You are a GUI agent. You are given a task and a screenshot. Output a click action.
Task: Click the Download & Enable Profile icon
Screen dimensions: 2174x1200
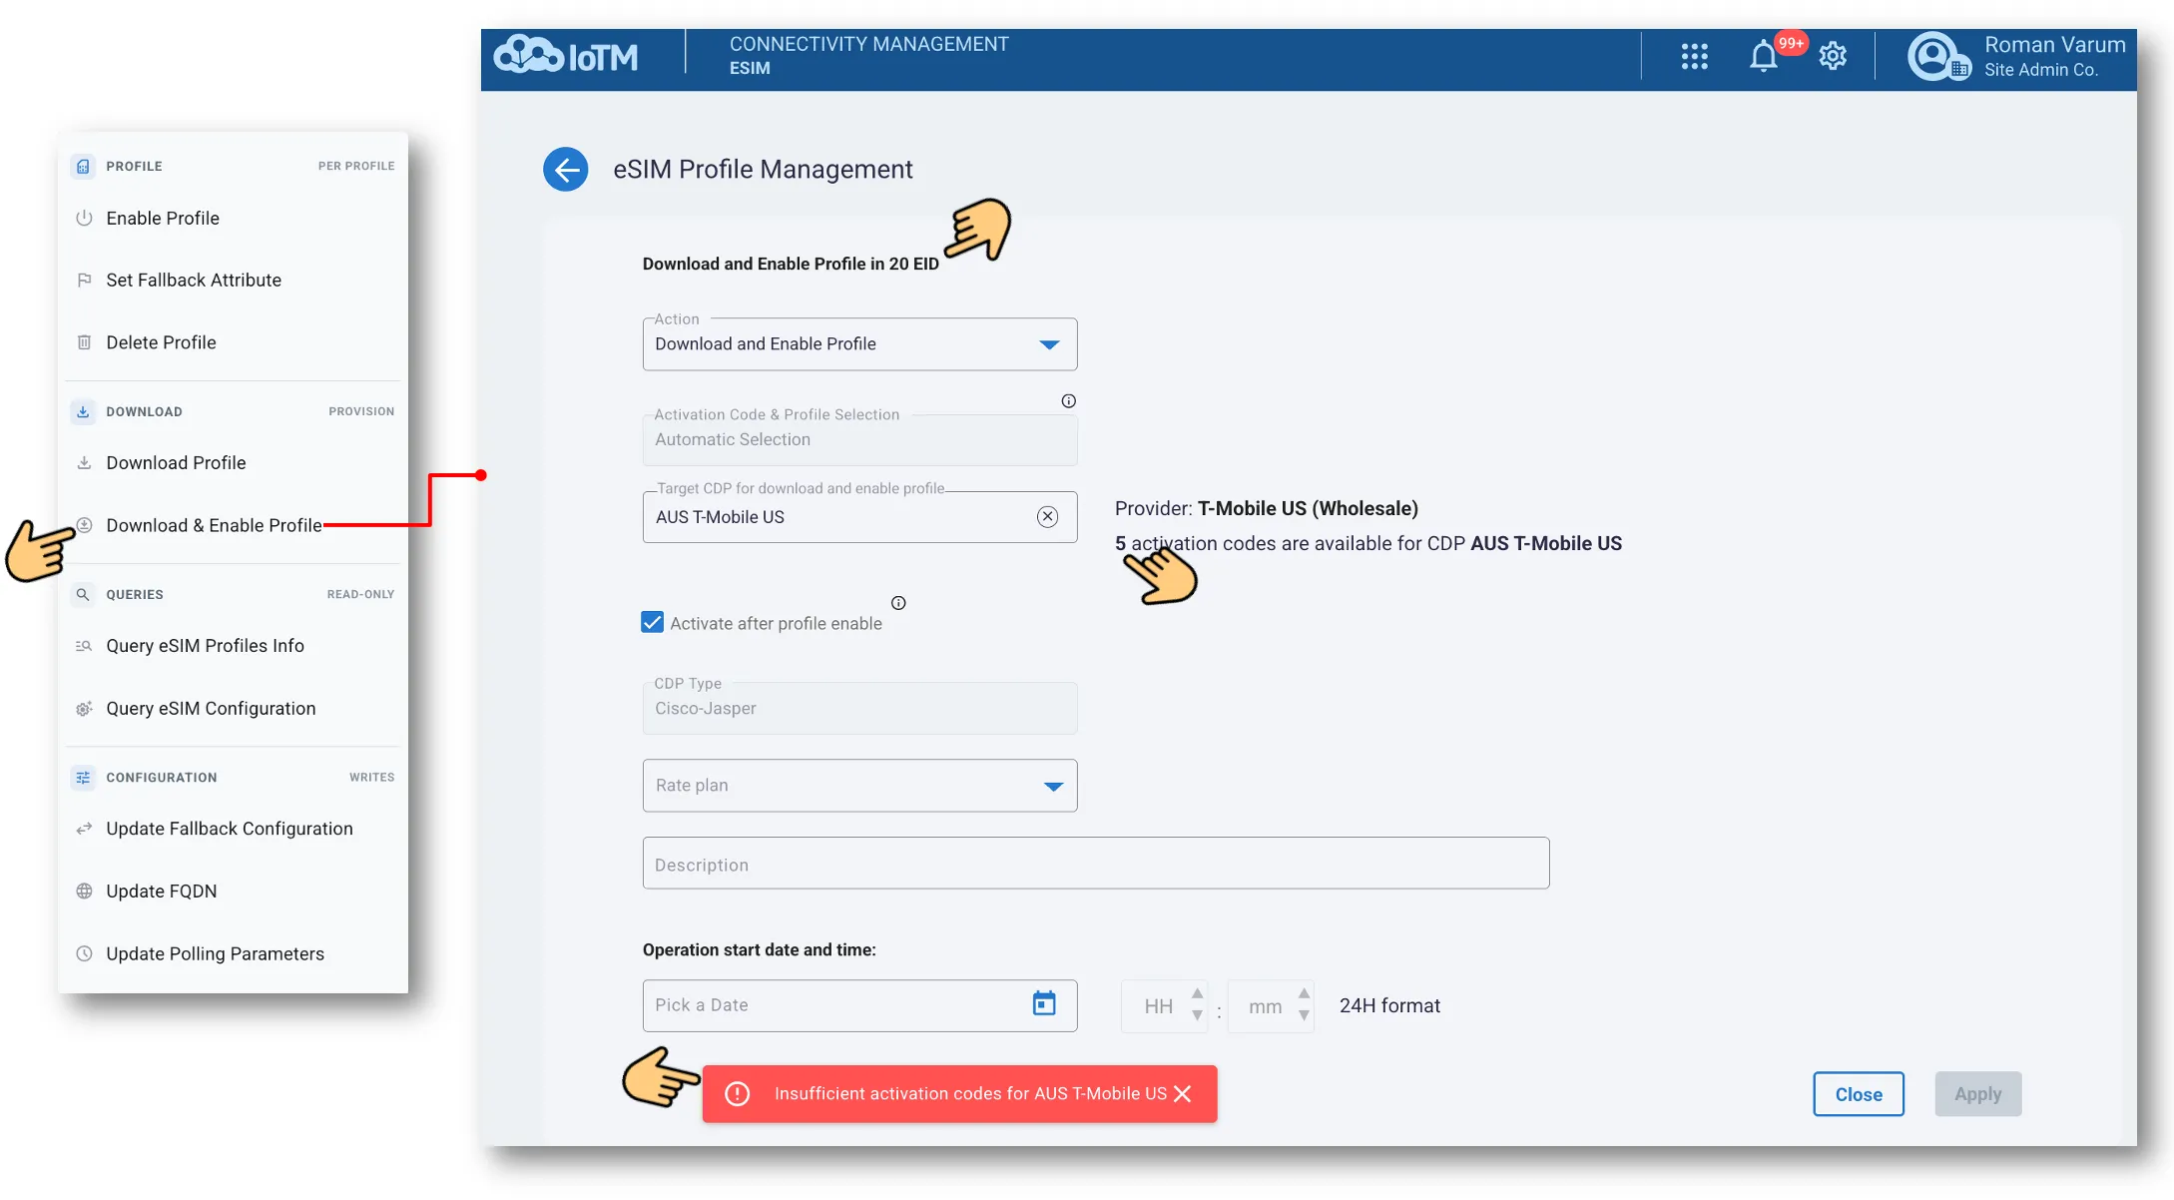[x=84, y=525]
